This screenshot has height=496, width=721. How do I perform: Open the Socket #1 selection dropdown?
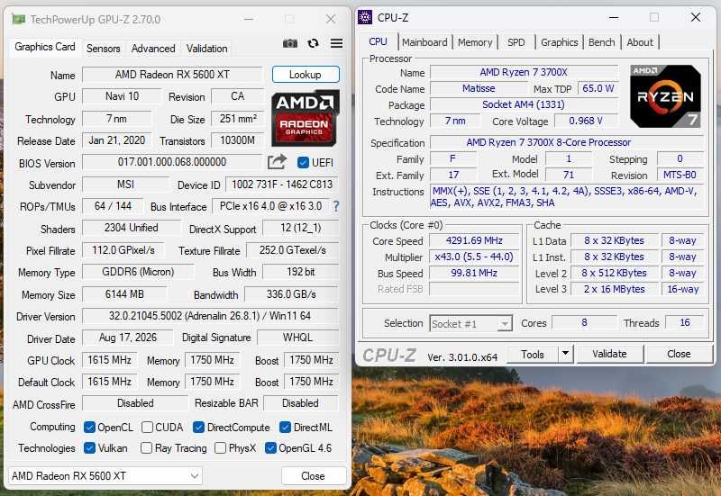pyautogui.click(x=470, y=324)
